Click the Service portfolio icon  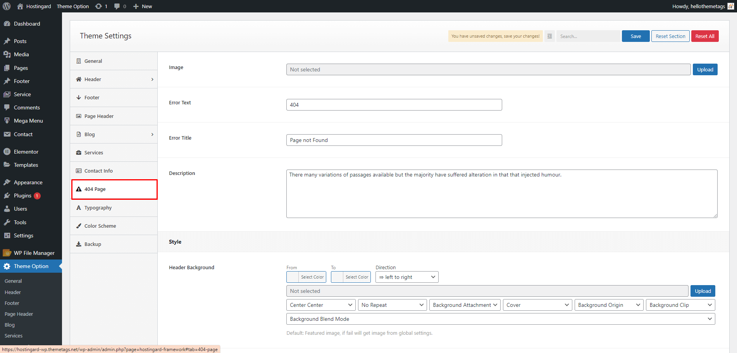tap(7, 94)
